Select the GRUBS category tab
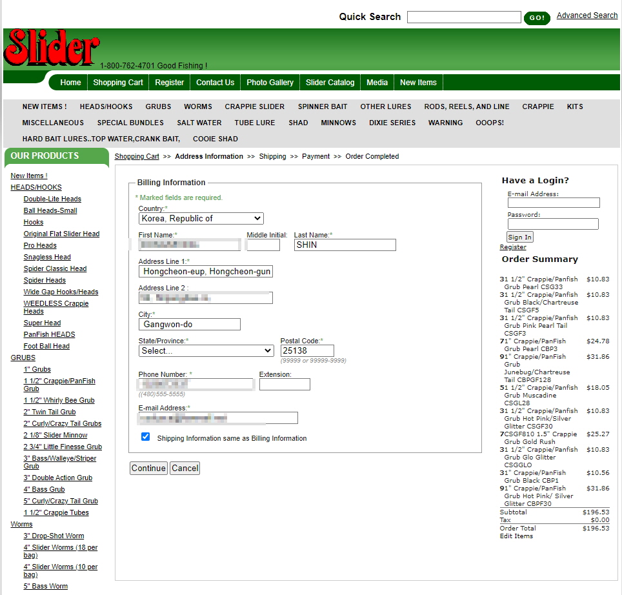This screenshot has height=595, width=622. coord(158,106)
